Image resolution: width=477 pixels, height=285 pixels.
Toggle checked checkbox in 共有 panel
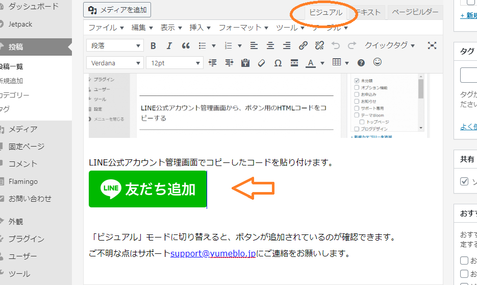pyautogui.click(x=464, y=181)
